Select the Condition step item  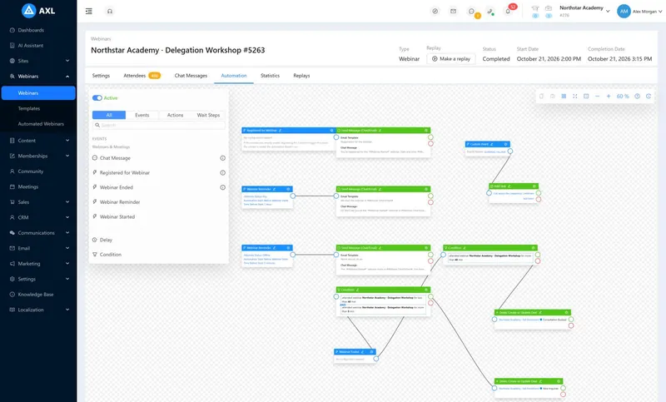tap(111, 255)
